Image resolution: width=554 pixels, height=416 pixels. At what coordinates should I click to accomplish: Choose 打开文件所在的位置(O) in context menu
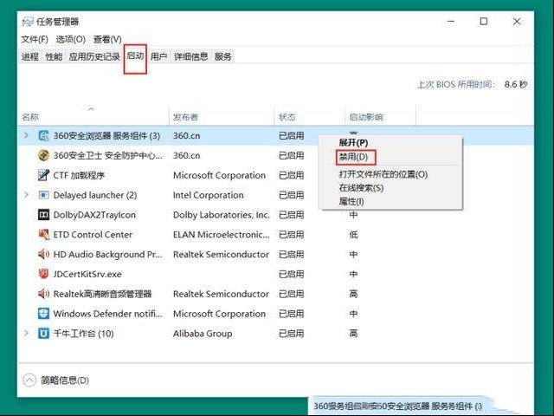click(383, 174)
